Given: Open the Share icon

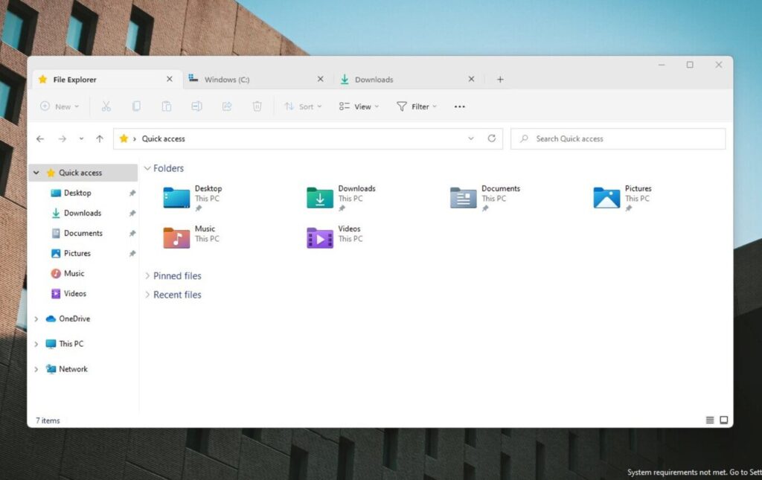Looking at the screenshot, I should 226,106.
